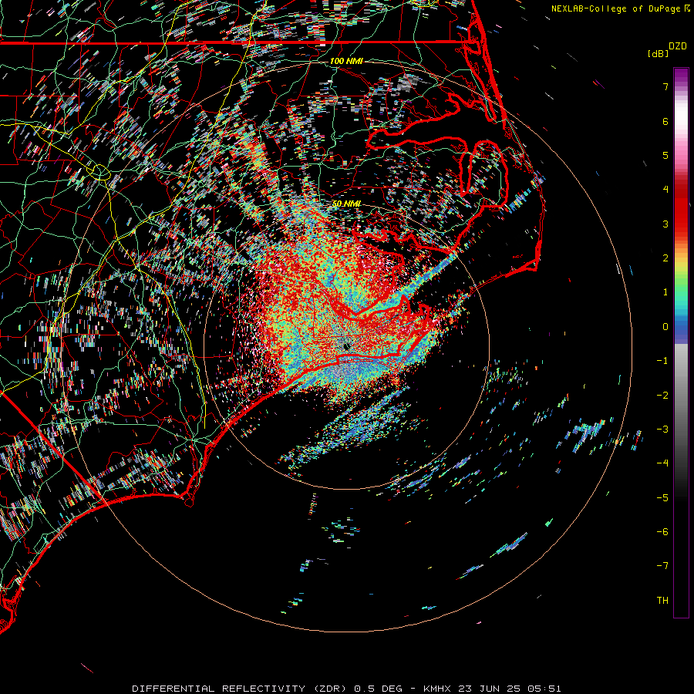Click the 50 NMI range ring label
The image size is (694, 694).
[346, 204]
